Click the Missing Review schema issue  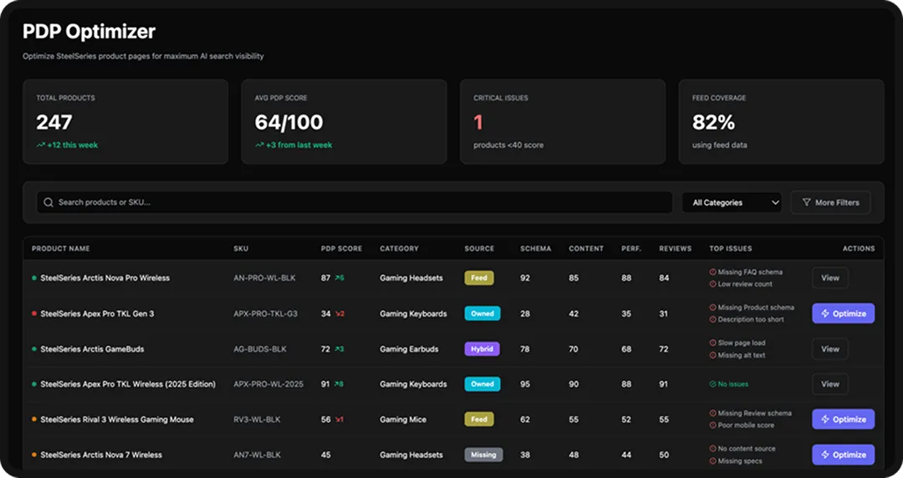click(x=754, y=413)
